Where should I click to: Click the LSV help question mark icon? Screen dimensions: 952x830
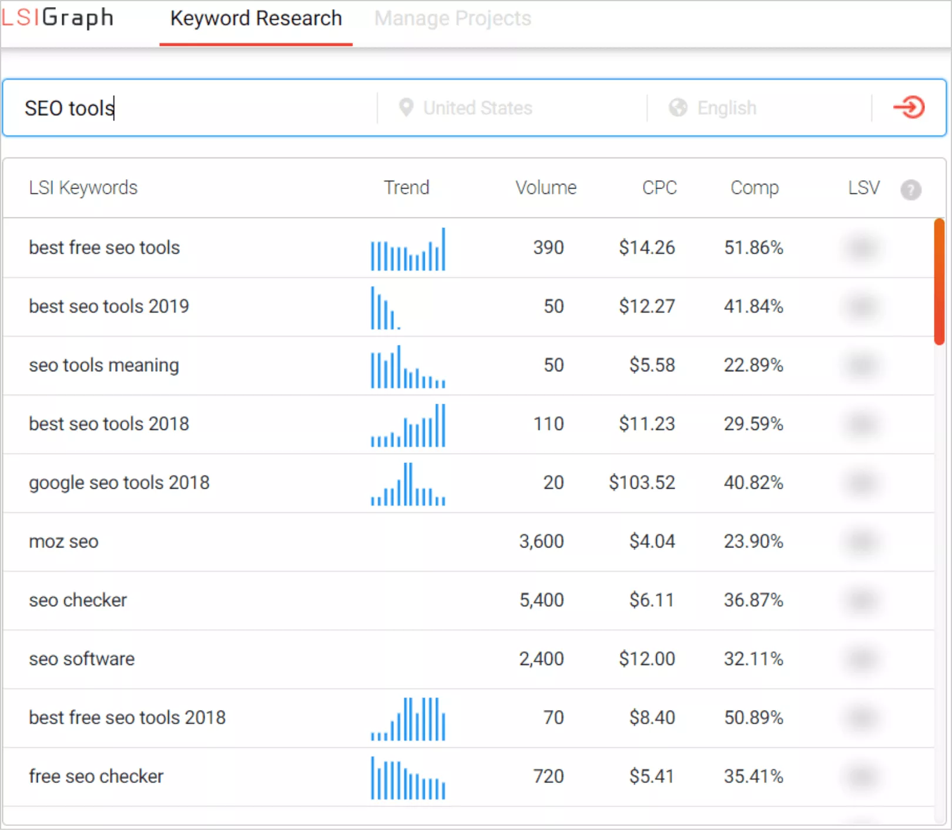[x=911, y=190]
